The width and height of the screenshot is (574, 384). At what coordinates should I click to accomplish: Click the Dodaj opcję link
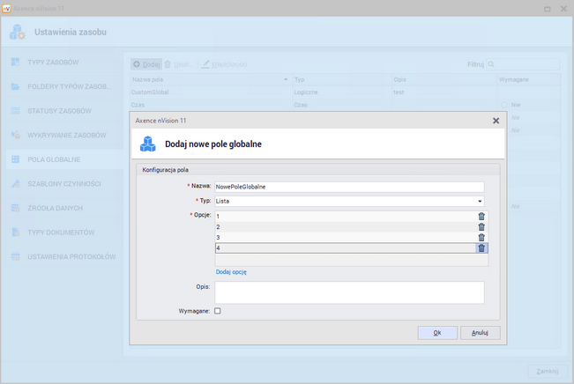(x=231, y=272)
